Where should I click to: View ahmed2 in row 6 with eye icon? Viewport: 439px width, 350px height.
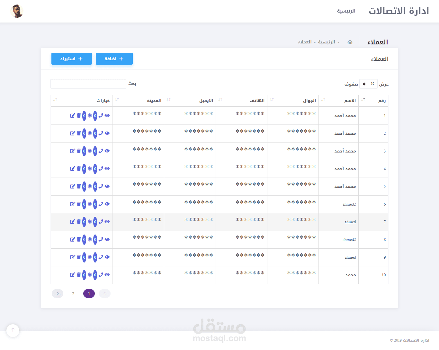[x=107, y=204]
